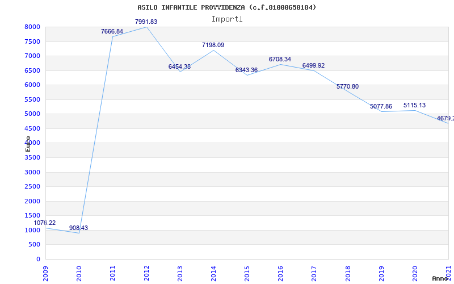
Task: Click the data label 7198.09
Action: click(x=213, y=45)
